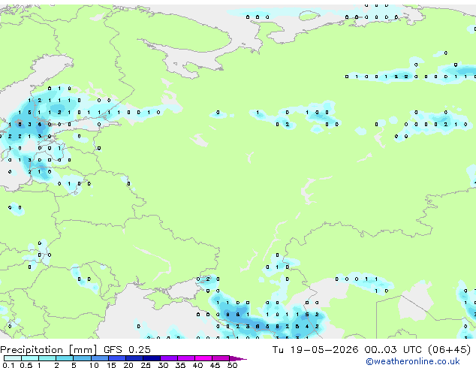Click the '30' legend scale label
This screenshot has height=368, width=476.
coord(163,365)
